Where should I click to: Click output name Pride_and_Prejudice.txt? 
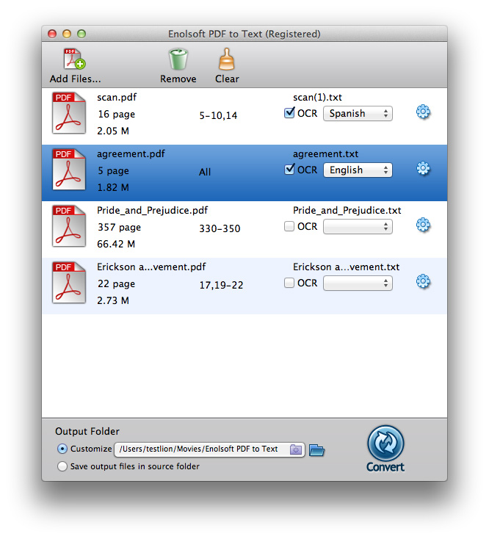[x=347, y=210]
